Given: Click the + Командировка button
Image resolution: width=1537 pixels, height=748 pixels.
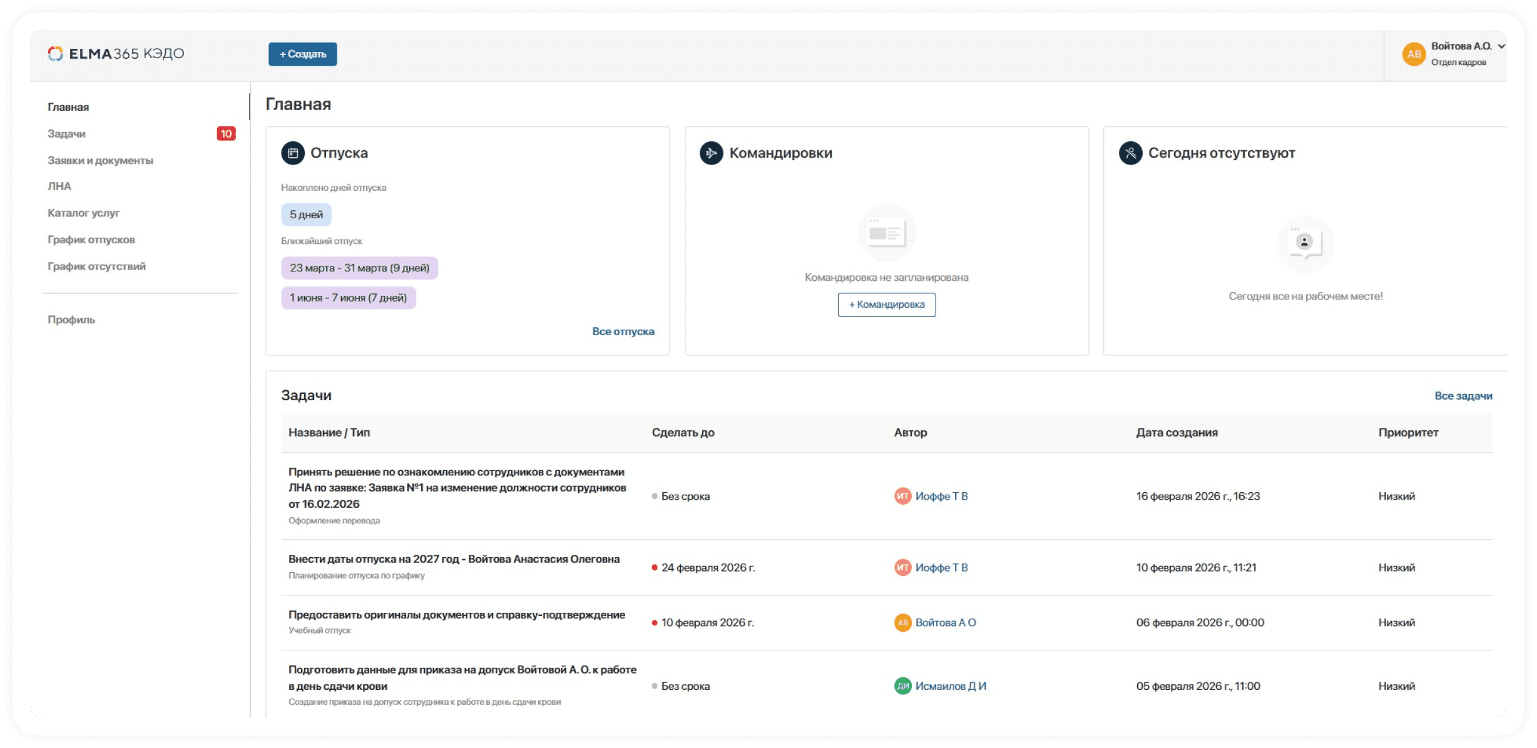Looking at the screenshot, I should (886, 305).
